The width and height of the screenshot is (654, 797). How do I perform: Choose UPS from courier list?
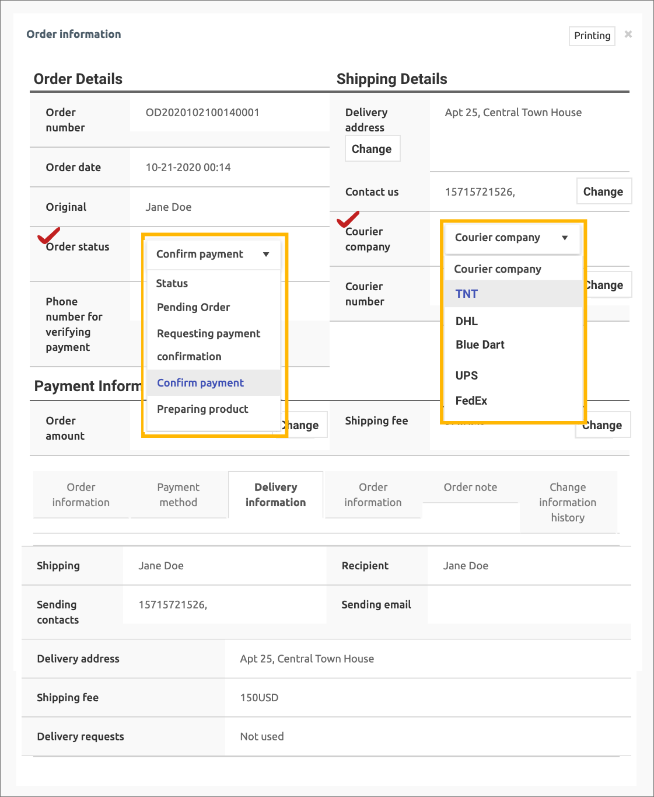[x=467, y=375]
